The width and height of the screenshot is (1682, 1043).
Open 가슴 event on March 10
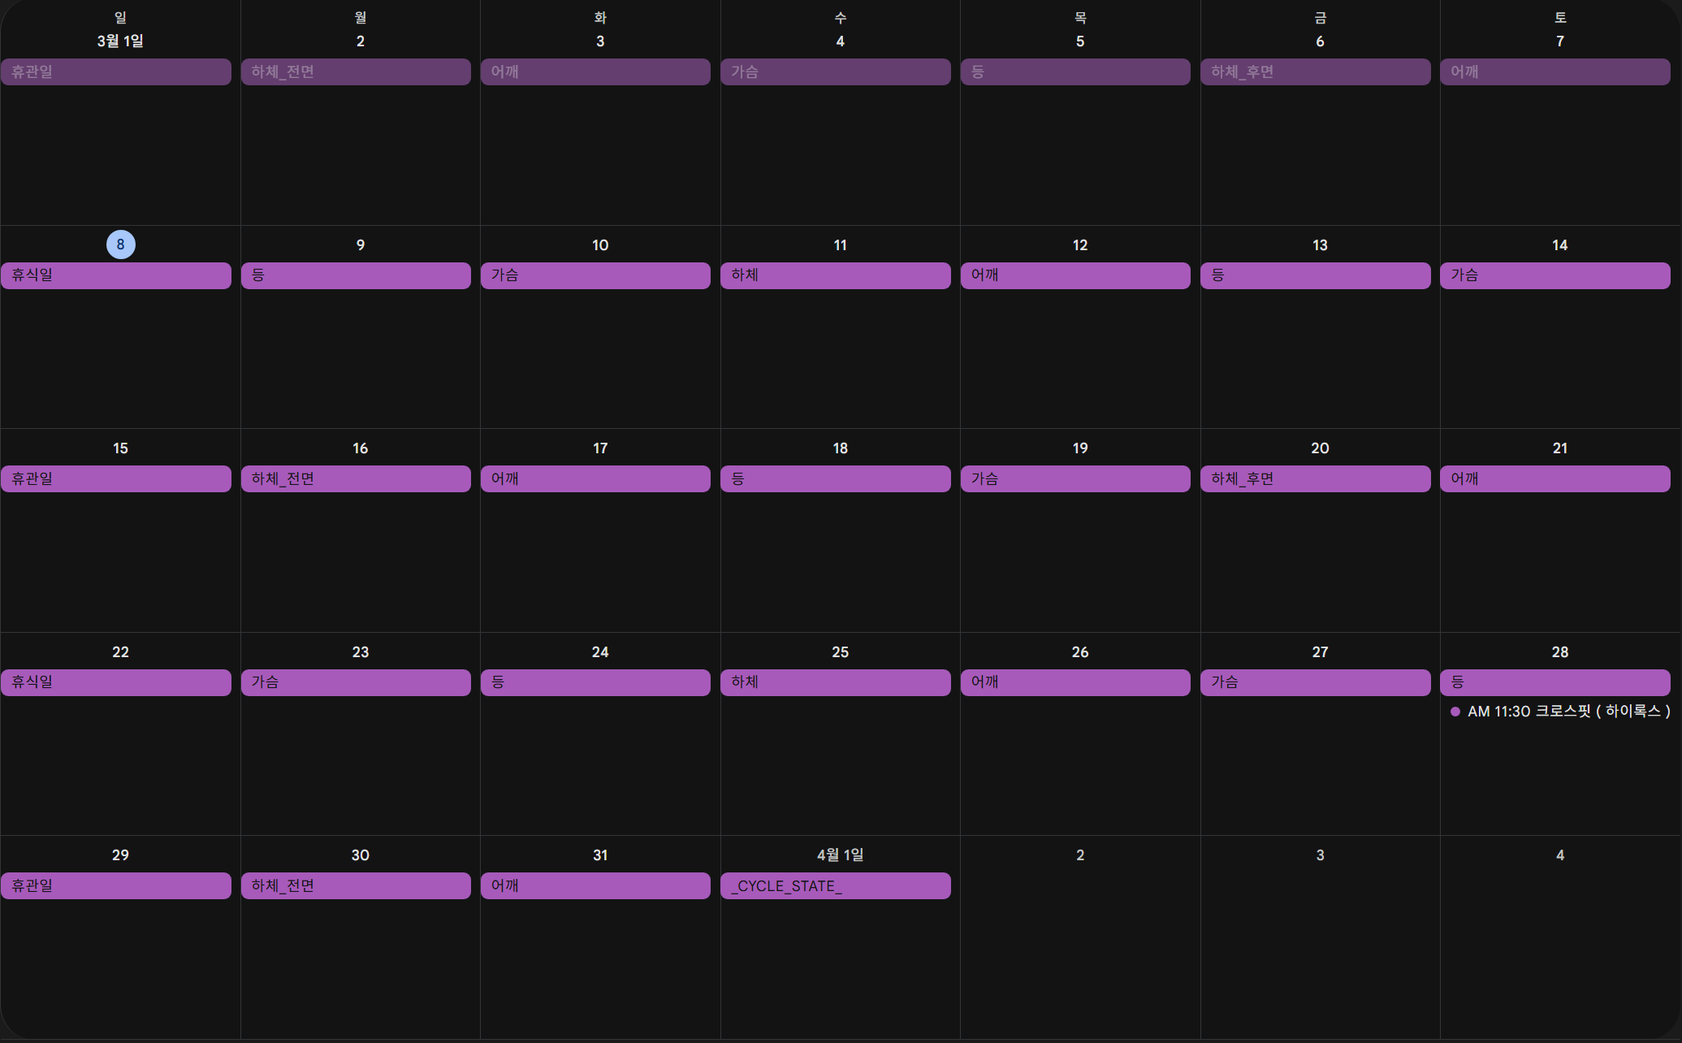(595, 275)
